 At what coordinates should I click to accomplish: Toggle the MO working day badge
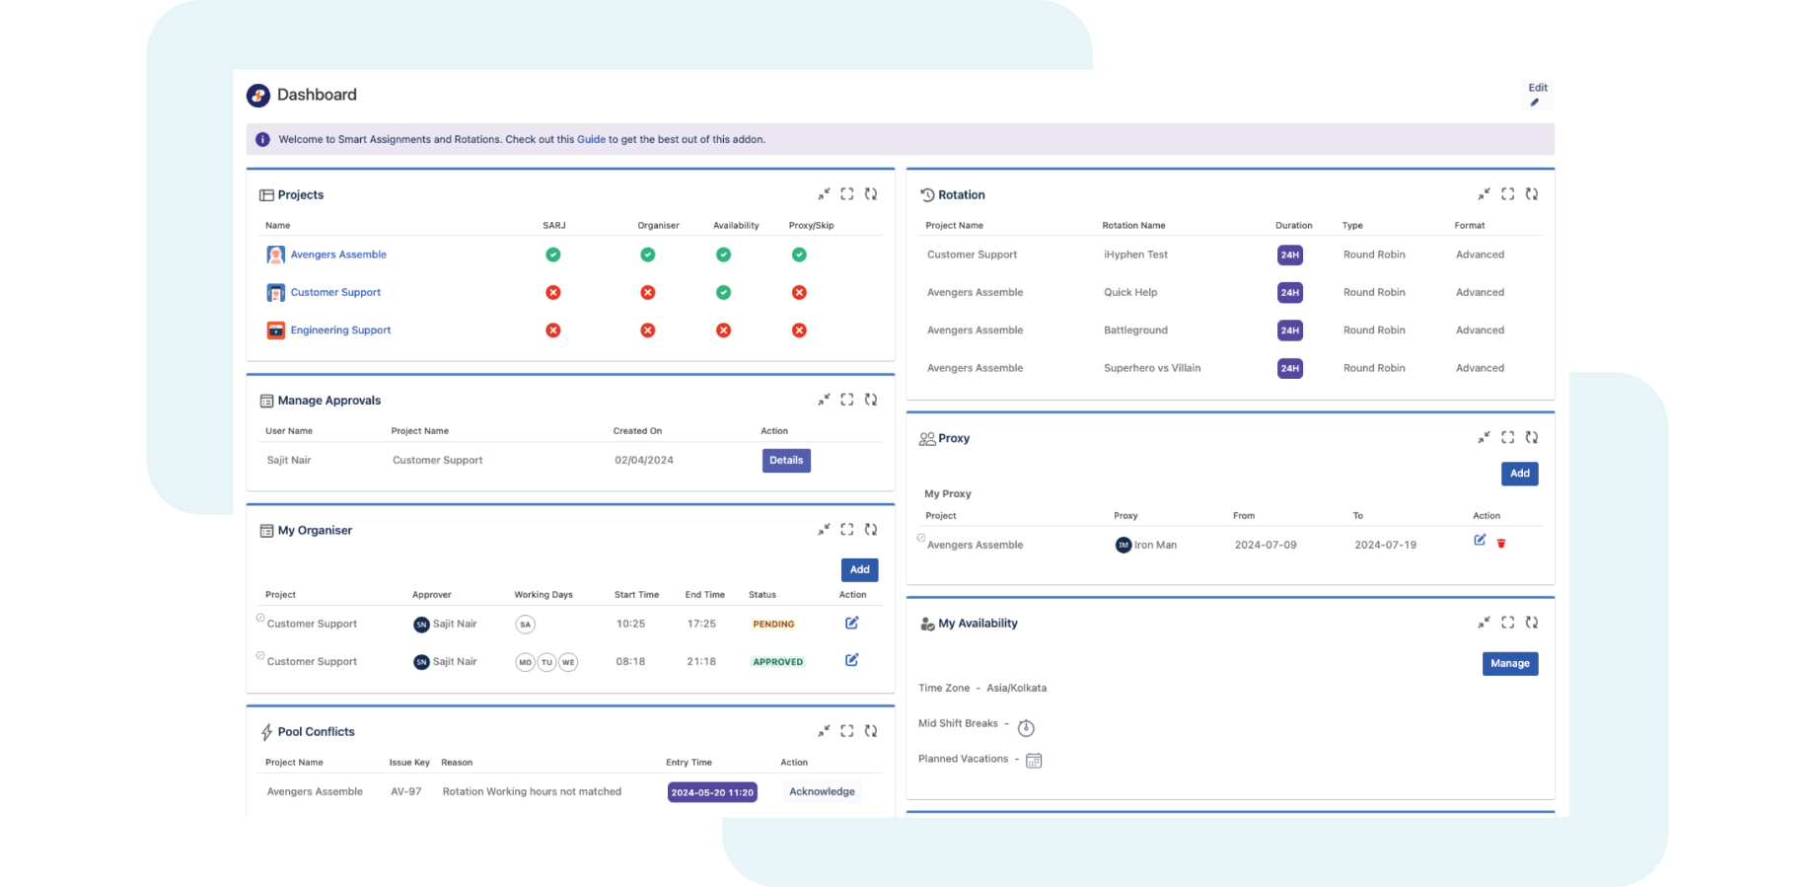tap(526, 662)
